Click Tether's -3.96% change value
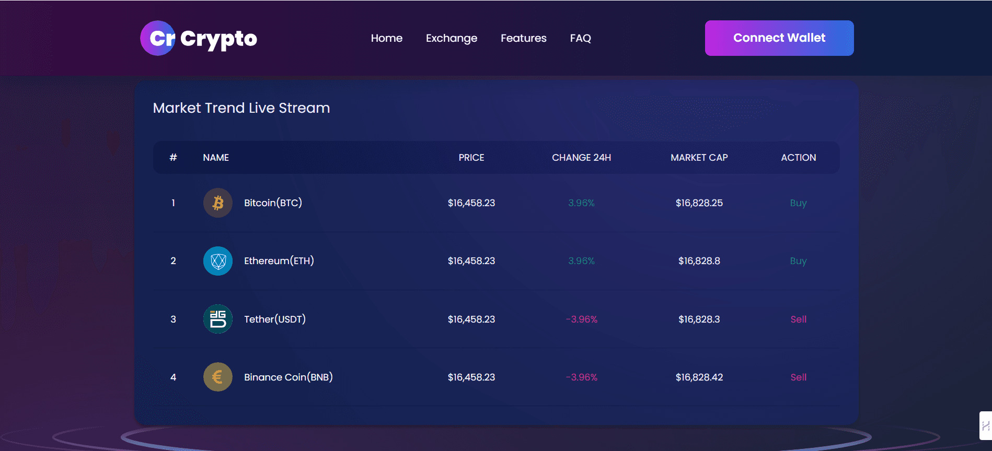The width and height of the screenshot is (992, 451). coord(581,319)
